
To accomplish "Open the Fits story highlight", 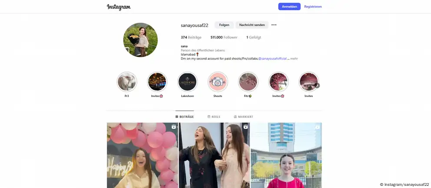I will coord(248,82).
